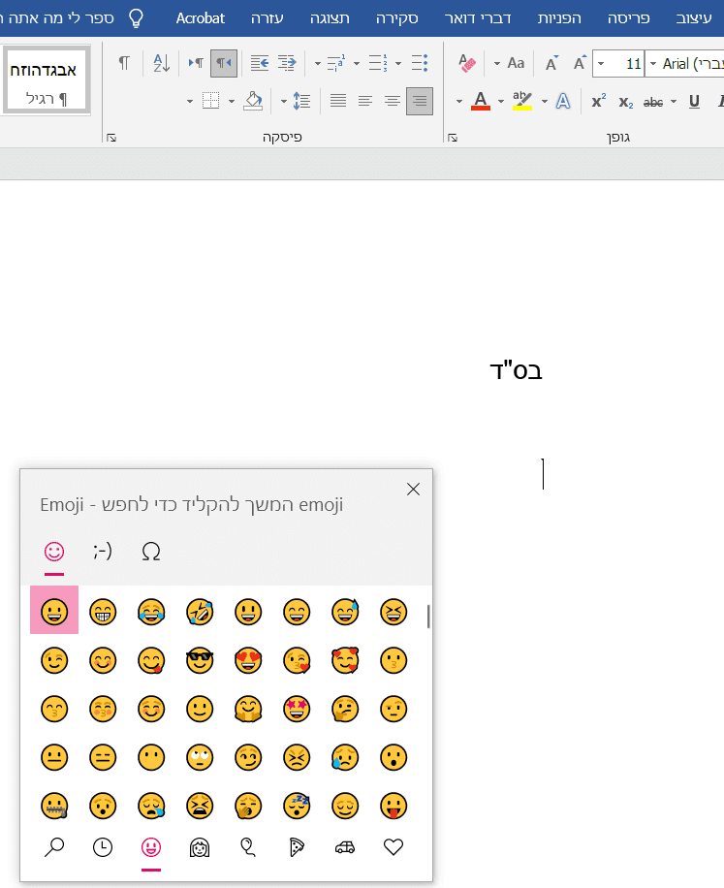Insert the heart-eyes emoji
The height and width of the screenshot is (888, 724).
pos(248,660)
